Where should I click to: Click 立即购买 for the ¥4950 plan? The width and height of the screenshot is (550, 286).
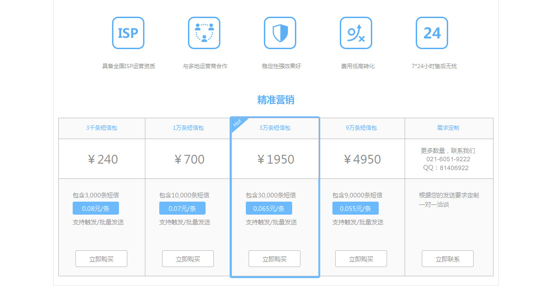[x=361, y=259]
